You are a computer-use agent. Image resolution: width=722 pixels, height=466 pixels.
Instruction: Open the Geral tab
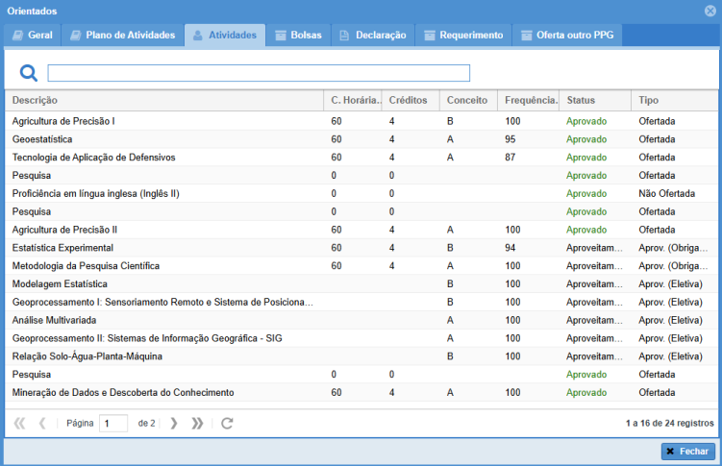tap(33, 36)
